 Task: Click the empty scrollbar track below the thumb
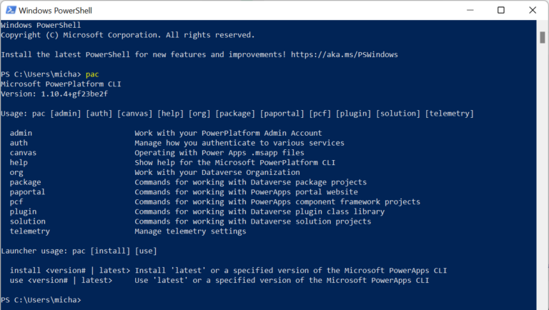[x=543, y=179]
